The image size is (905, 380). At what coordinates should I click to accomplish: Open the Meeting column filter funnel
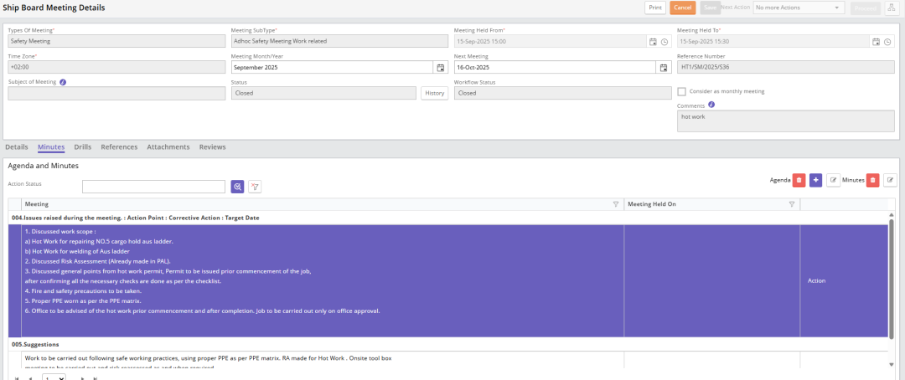(616, 204)
